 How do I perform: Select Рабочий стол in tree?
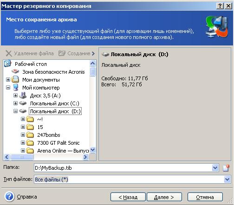point(31,64)
